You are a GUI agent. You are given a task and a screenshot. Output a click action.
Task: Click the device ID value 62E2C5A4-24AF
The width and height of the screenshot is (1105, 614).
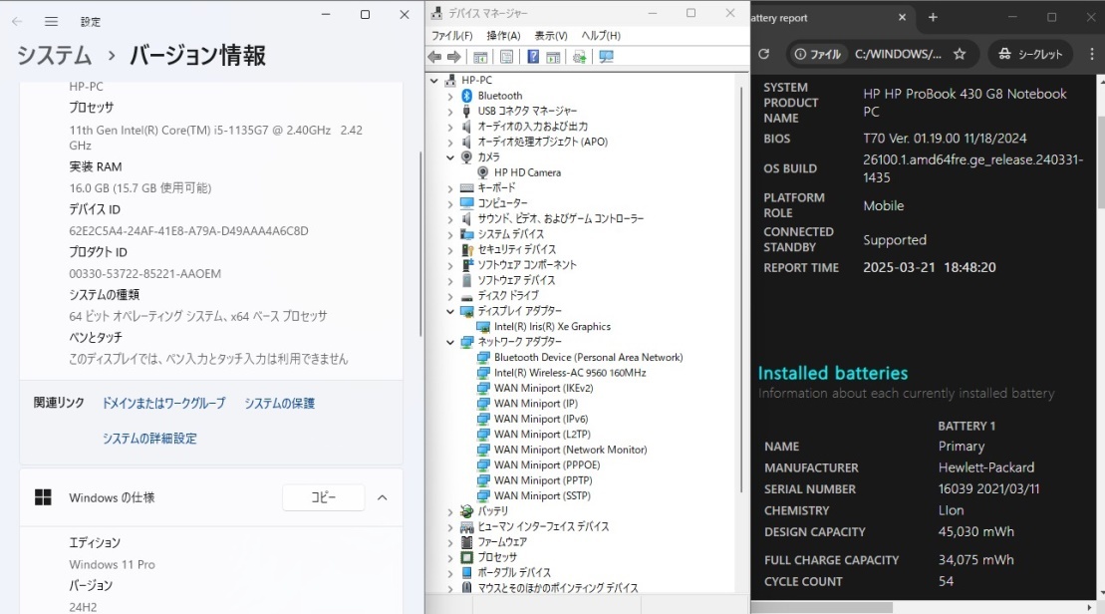pos(189,231)
